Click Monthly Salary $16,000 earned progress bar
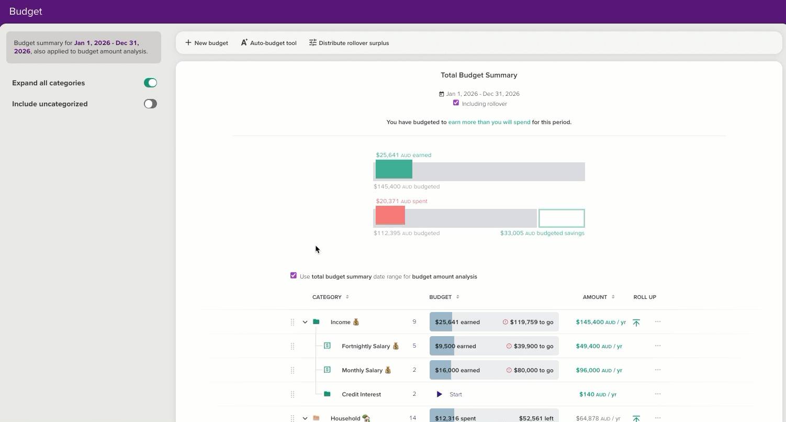The image size is (786, 422). point(494,370)
